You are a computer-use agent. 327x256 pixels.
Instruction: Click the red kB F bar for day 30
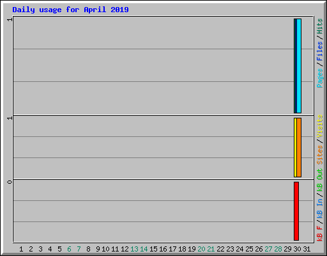296,211
